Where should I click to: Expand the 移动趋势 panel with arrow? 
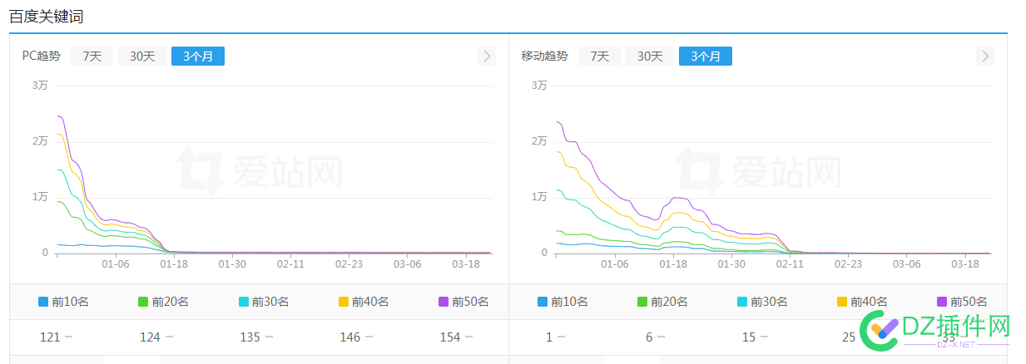click(x=985, y=56)
